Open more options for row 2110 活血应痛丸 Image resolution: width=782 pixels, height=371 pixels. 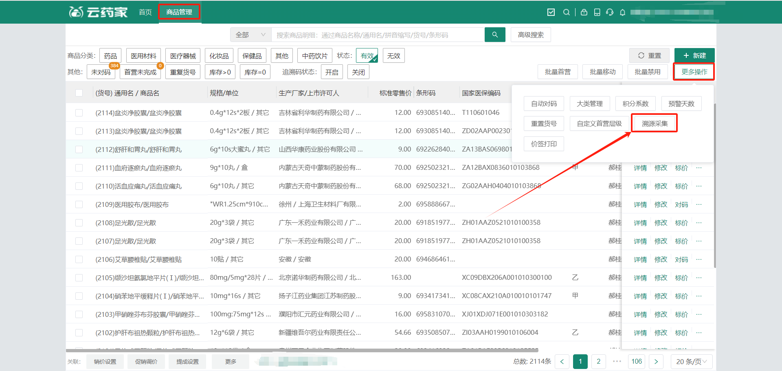pos(699,186)
